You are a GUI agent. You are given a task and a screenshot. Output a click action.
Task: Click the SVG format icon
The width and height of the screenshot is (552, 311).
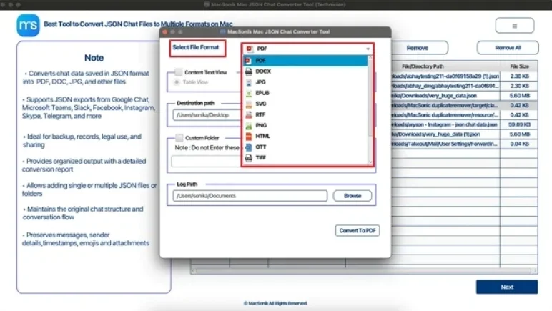tap(249, 104)
